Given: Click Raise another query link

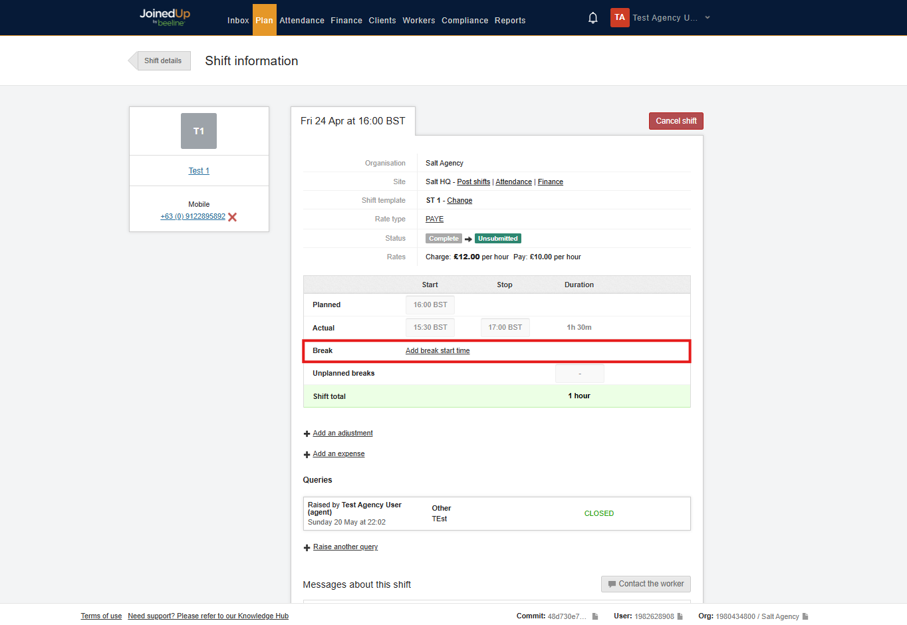Looking at the screenshot, I should click(345, 547).
